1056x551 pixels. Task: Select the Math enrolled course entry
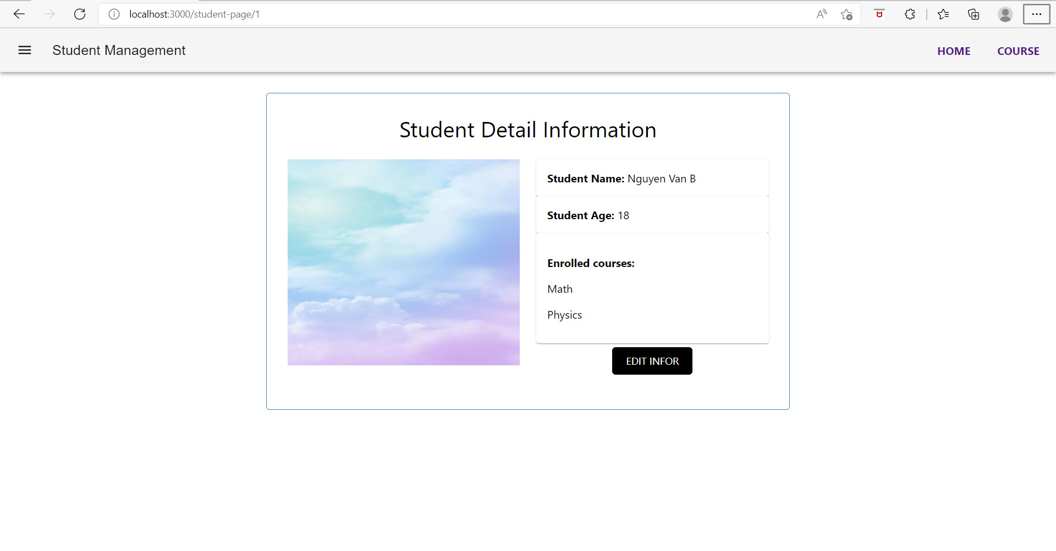pos(560,289)
